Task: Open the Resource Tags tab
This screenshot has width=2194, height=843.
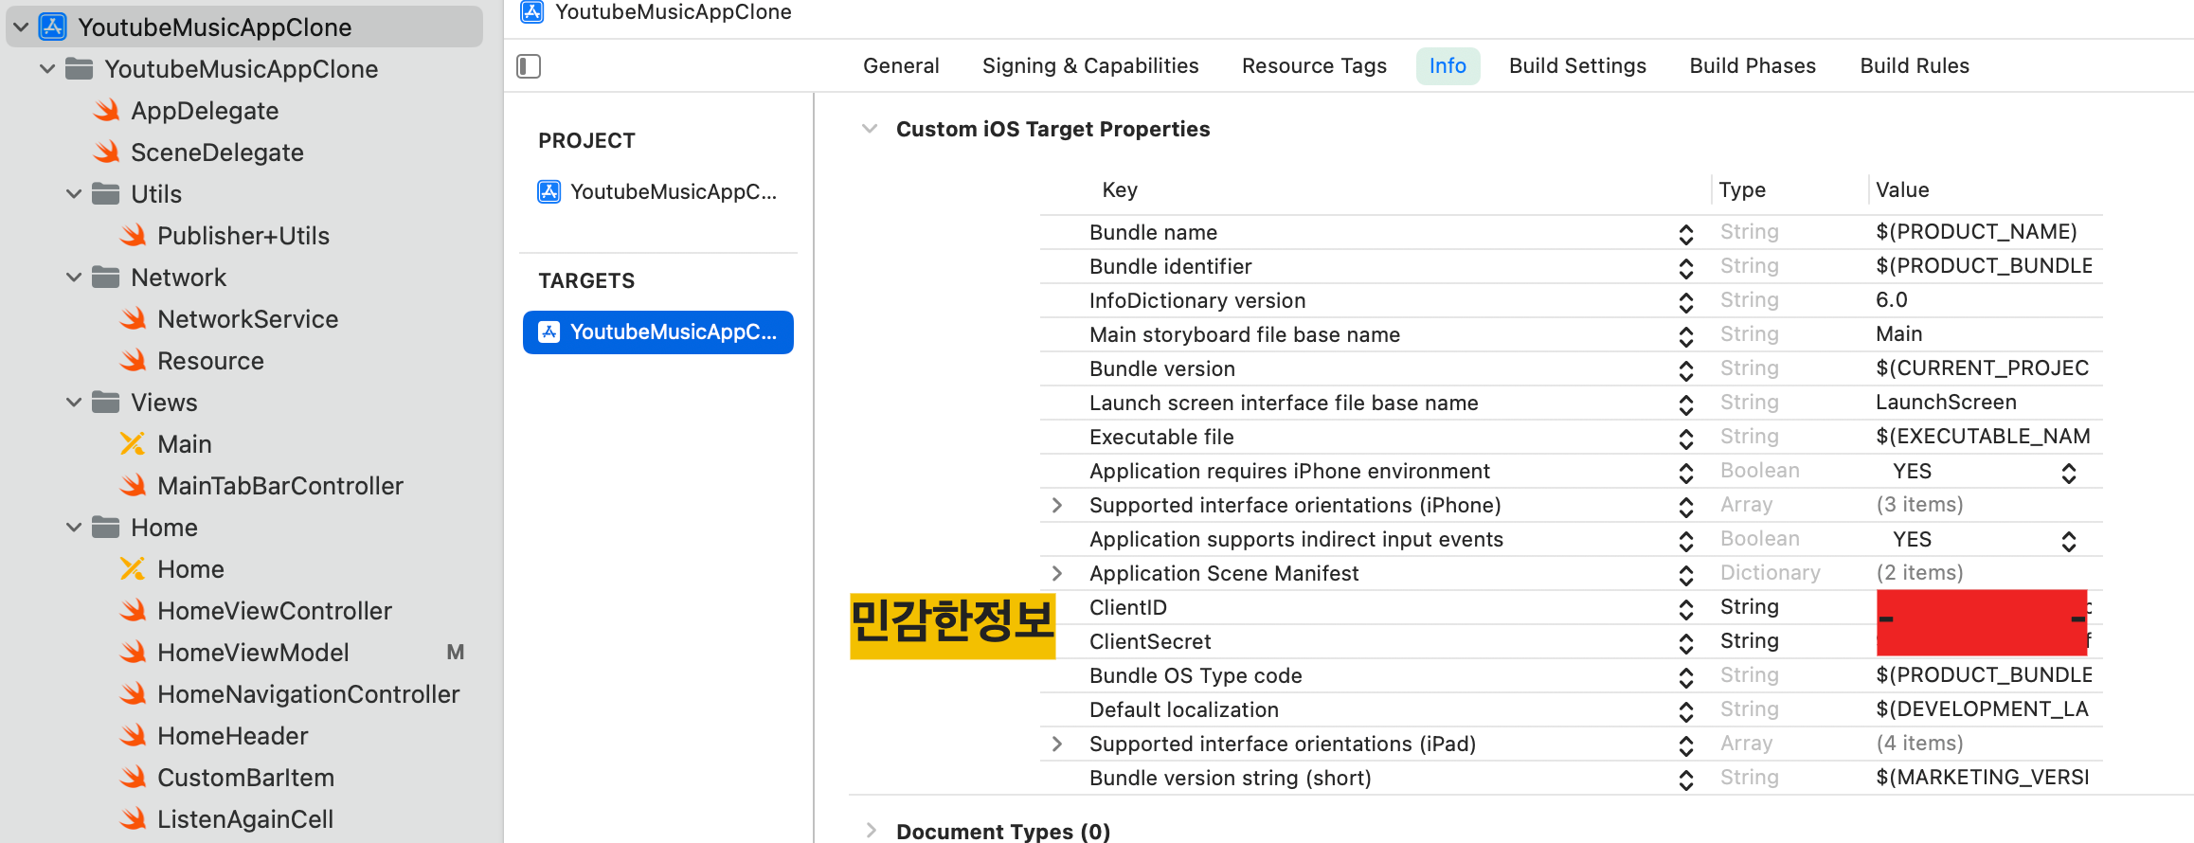Action: point(1314,66)
